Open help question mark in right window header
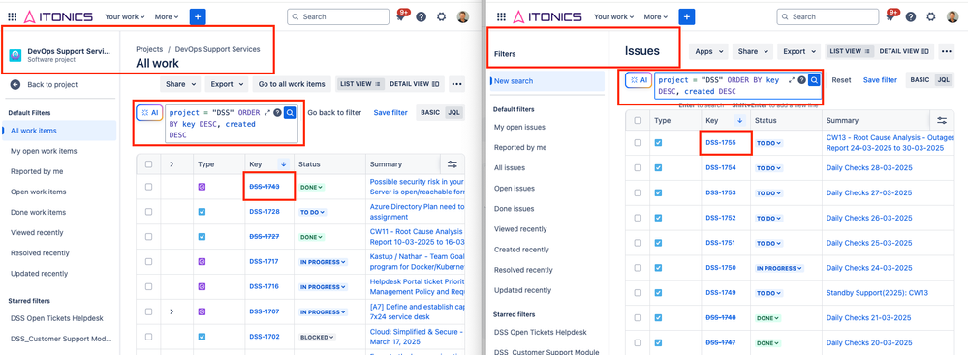The width and height of the screenshot is (968, 355). [x=910, y=16]
